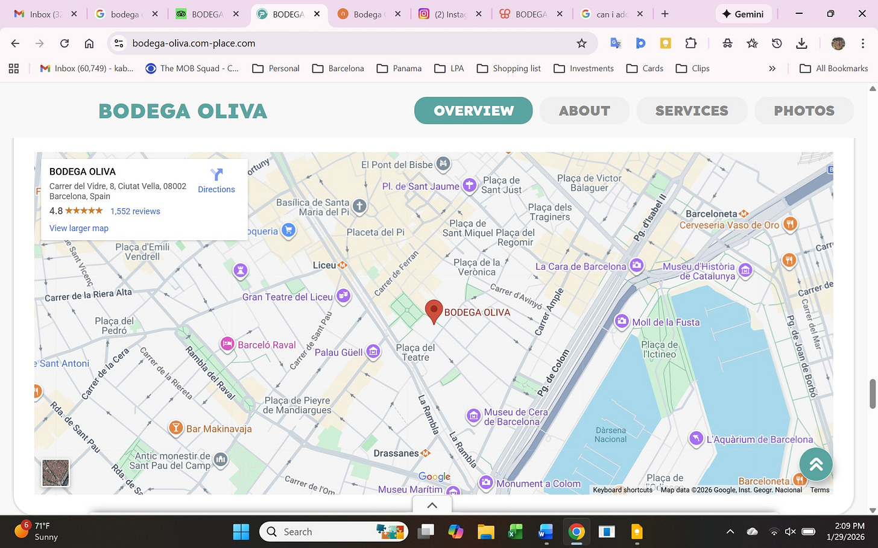878x548 pixels.
Task: Open Chrome downloads icon
Action: coord(801,43)
